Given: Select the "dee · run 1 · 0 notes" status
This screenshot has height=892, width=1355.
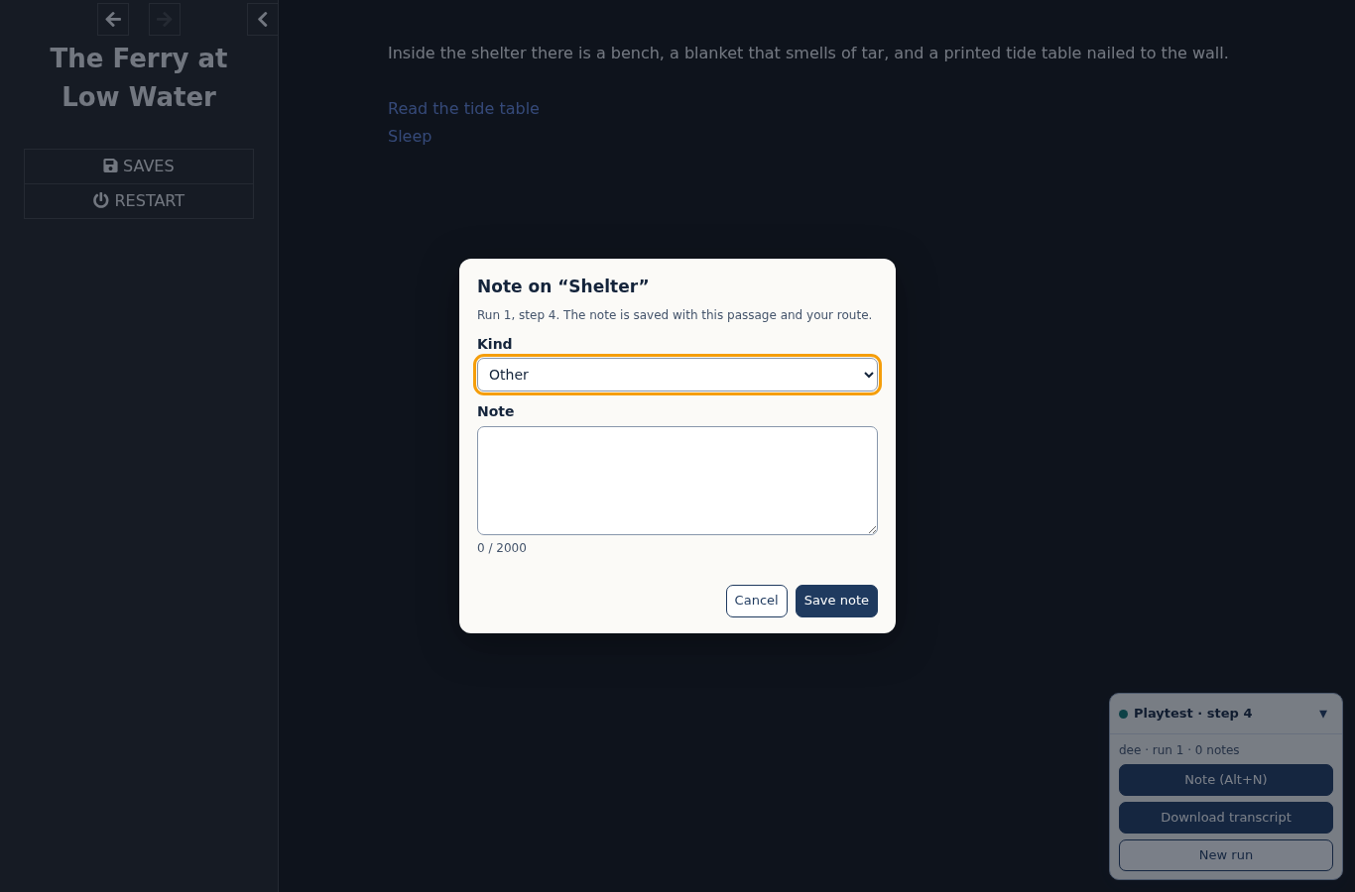Looking at the screenshot, I should pyautogui.click(x=1179, y=750).
